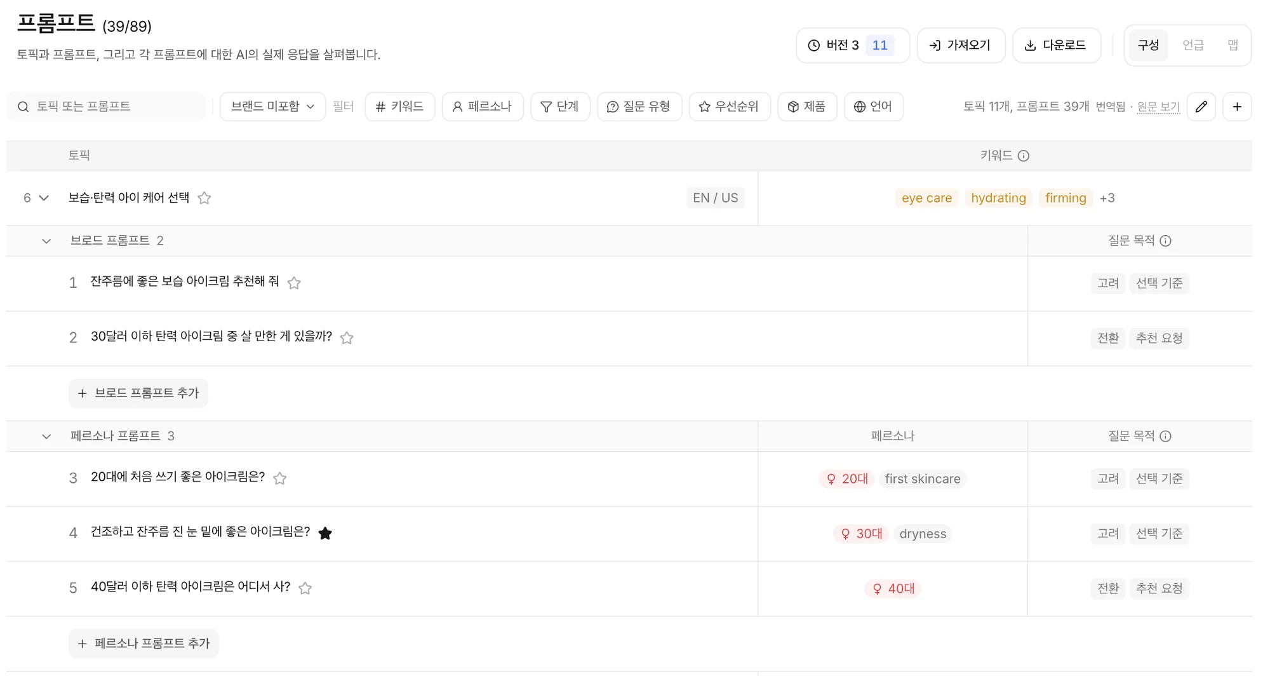The width and height of the screenshot is (1270, 676).
Task: Click 전환 tag in prompt 5 row
Action: [1108, 588]
